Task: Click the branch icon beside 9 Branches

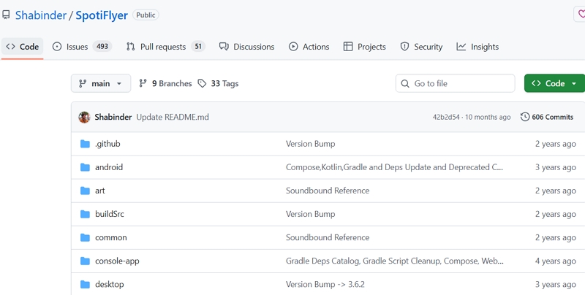Action: (143, 83)
